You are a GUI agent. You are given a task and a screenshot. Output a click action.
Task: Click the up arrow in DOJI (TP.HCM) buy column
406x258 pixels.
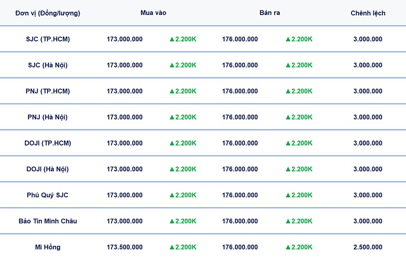(x=172, y=143)
